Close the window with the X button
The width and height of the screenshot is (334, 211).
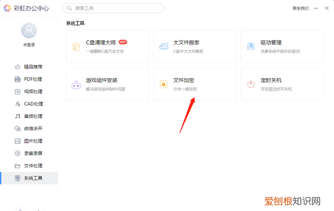[327, 8]
